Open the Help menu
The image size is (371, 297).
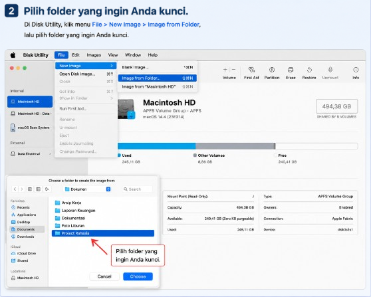click(153, 55)
